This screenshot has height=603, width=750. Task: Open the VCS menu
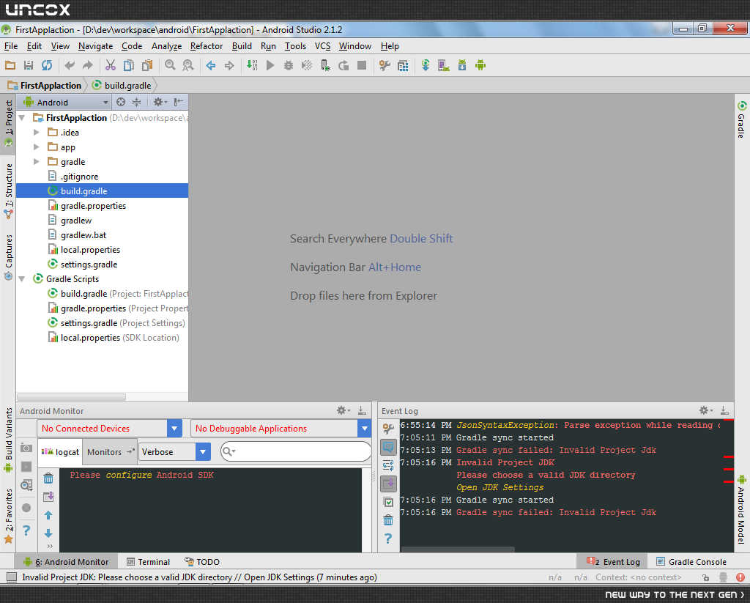322,46
